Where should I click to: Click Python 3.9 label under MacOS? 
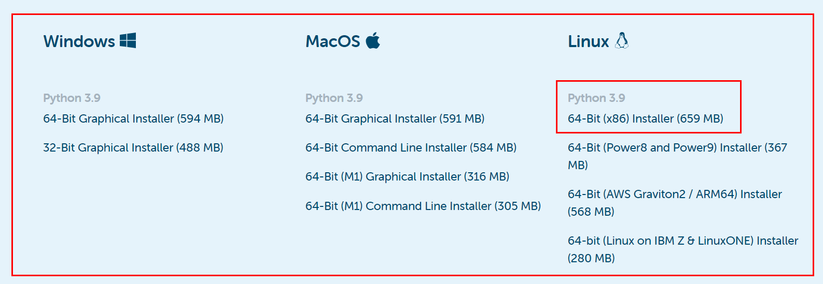click(334, 98)
